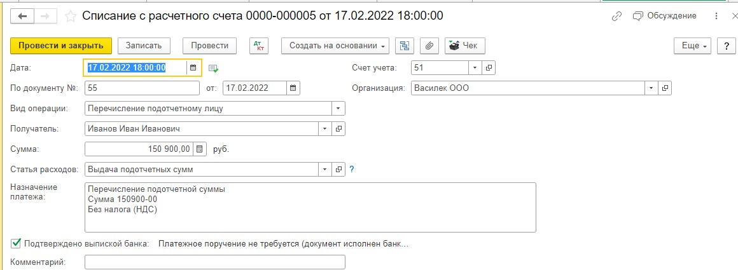Open the Создать на основании dropdown
This screenshot has width=738, height=270.
(335, 46)
